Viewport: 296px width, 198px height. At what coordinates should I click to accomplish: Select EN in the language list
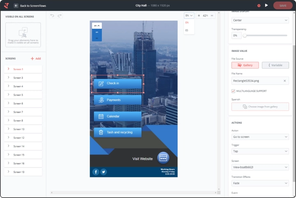(x=187, y=23)
